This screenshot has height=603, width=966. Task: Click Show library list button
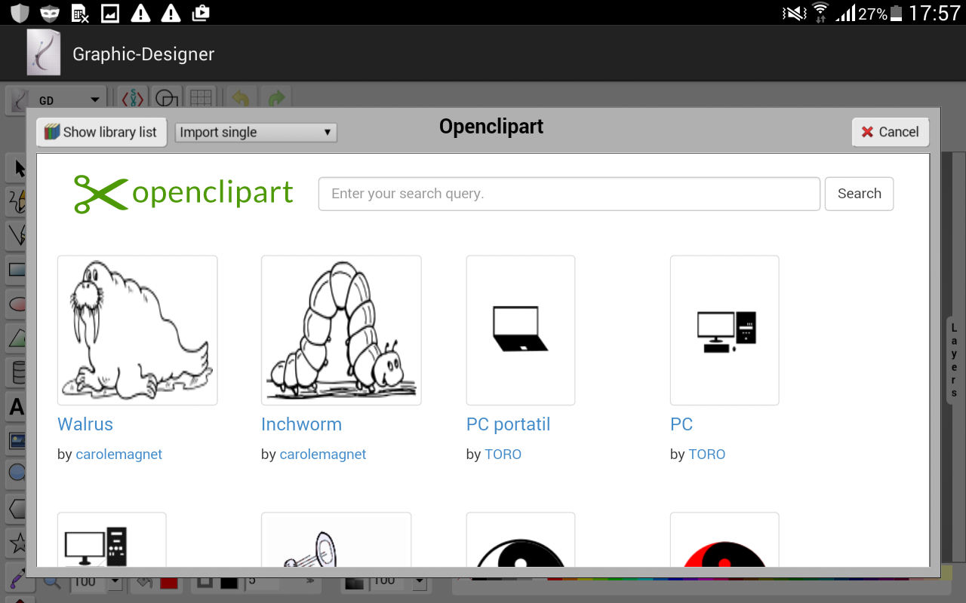click(101, 132)
